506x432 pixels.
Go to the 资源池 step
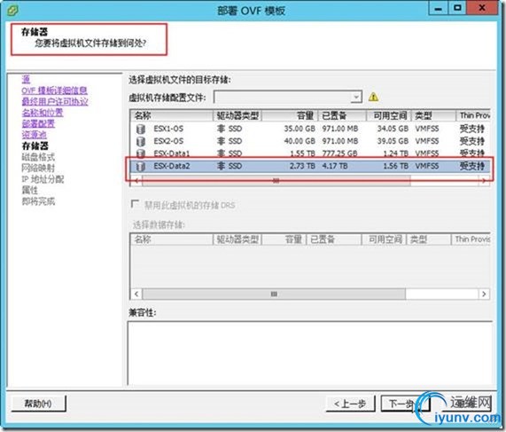[35, 135]
